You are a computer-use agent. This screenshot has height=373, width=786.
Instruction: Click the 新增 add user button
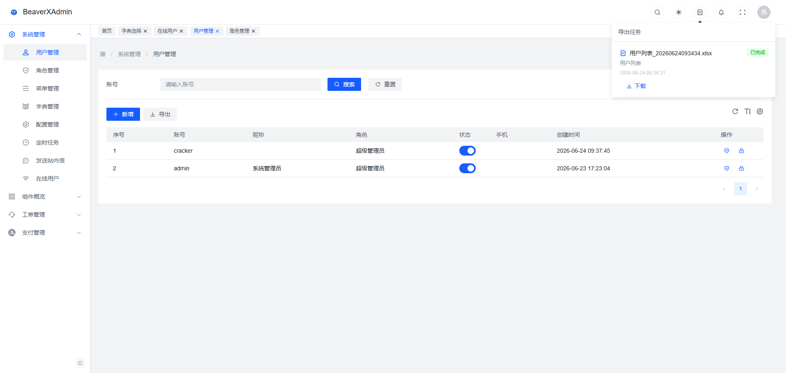123,114
